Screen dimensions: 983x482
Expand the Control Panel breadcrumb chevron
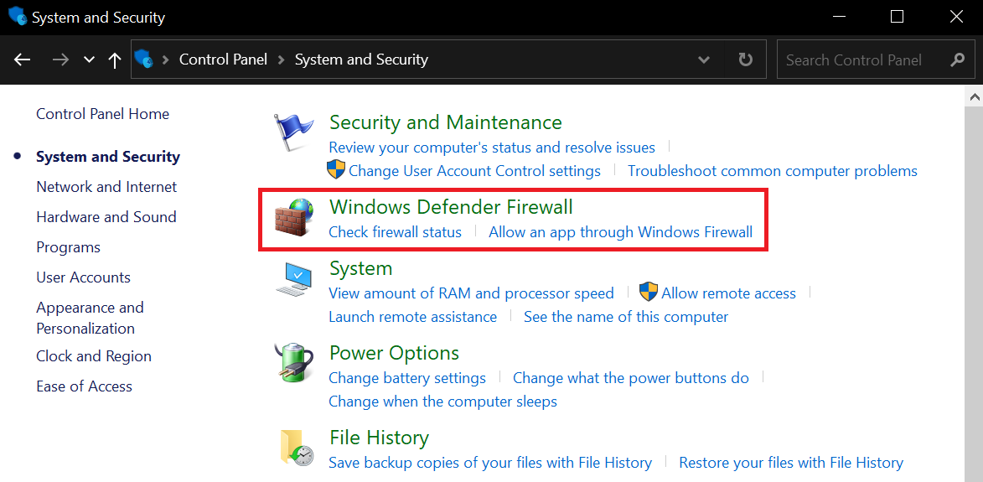(282, 60)
